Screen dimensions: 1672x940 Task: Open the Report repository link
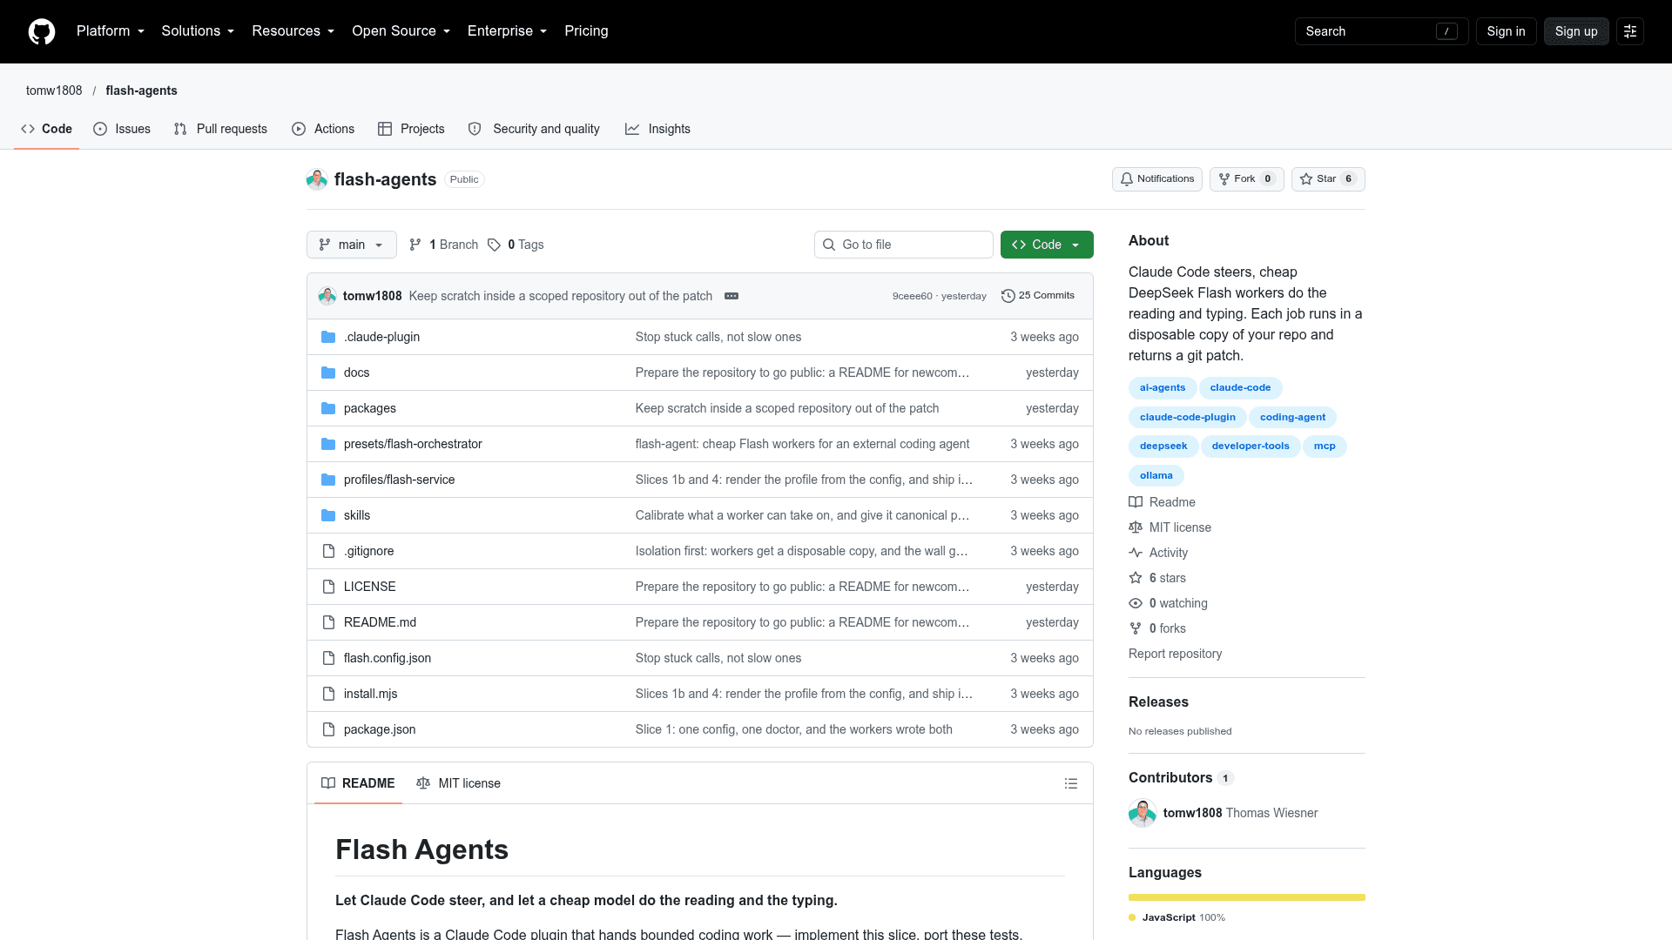[1175, 654]
